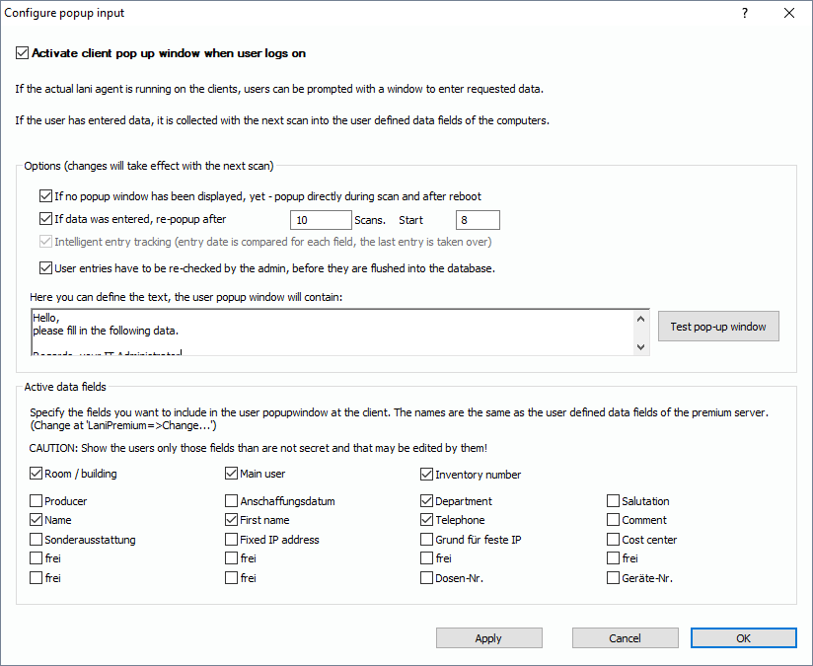
Task: Disable admin re-check of user entries
Action: click(45, 267)
